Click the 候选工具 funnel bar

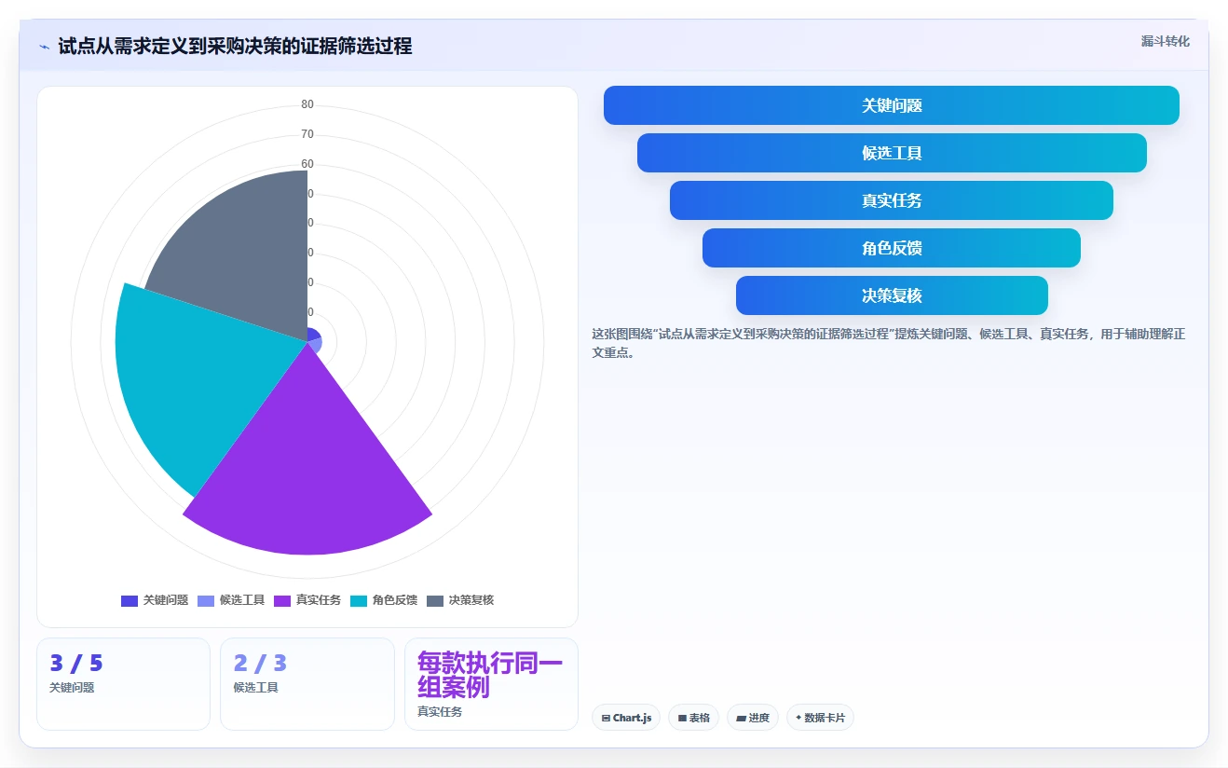892,153
